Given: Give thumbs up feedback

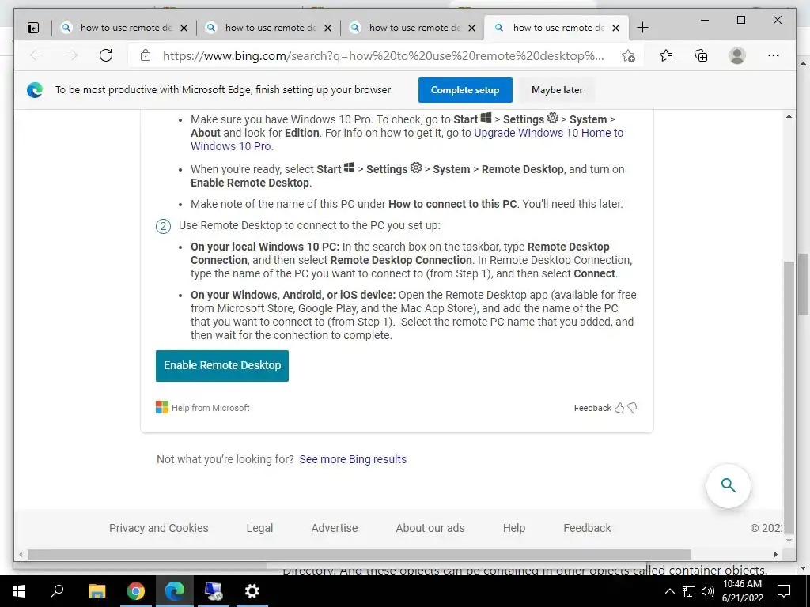Looking at the screenshot, I should click(x=619, y=408).
